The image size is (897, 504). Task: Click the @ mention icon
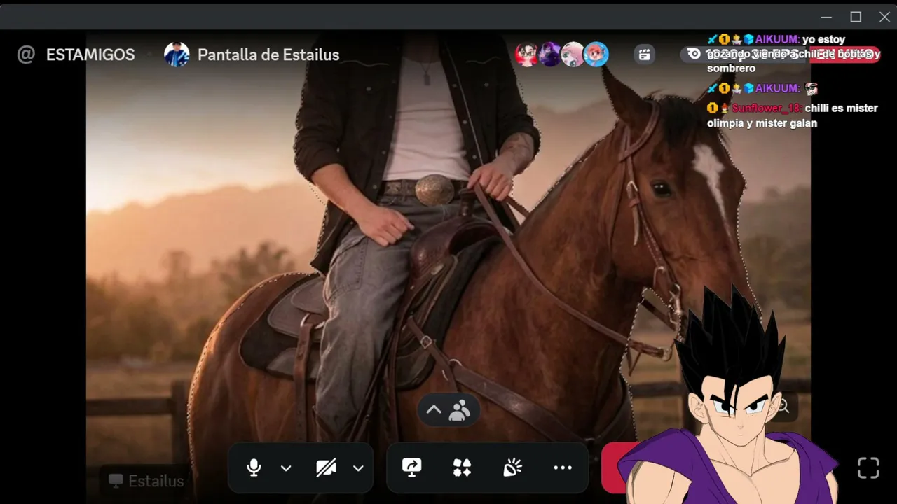click(x=26, y=55)
